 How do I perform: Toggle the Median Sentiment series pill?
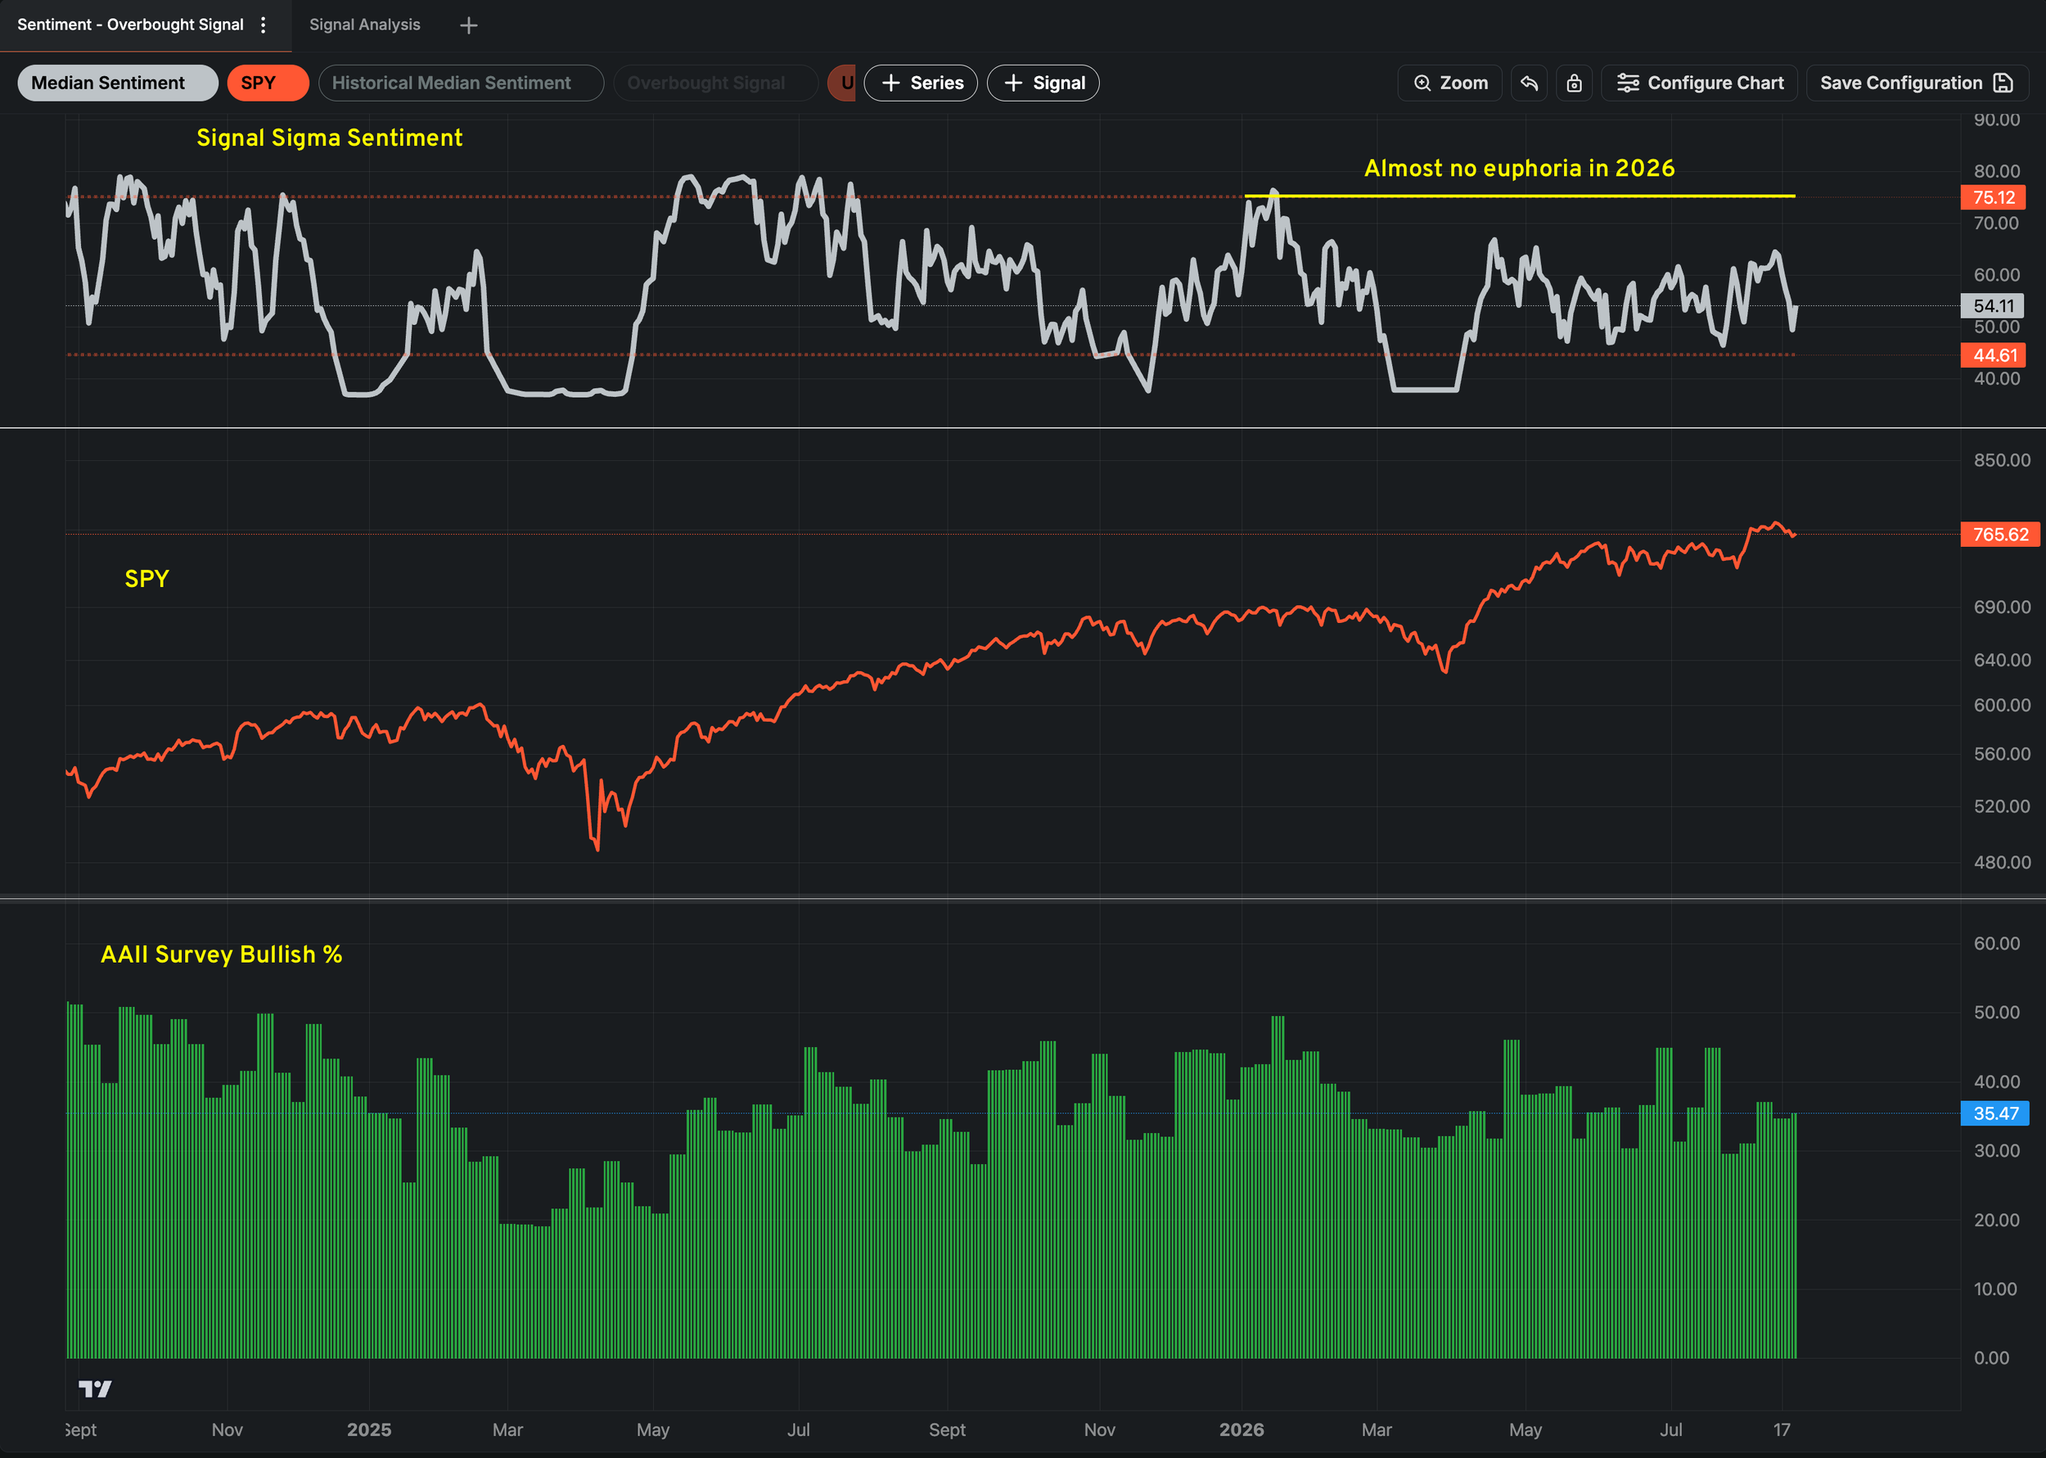(118, 83)
